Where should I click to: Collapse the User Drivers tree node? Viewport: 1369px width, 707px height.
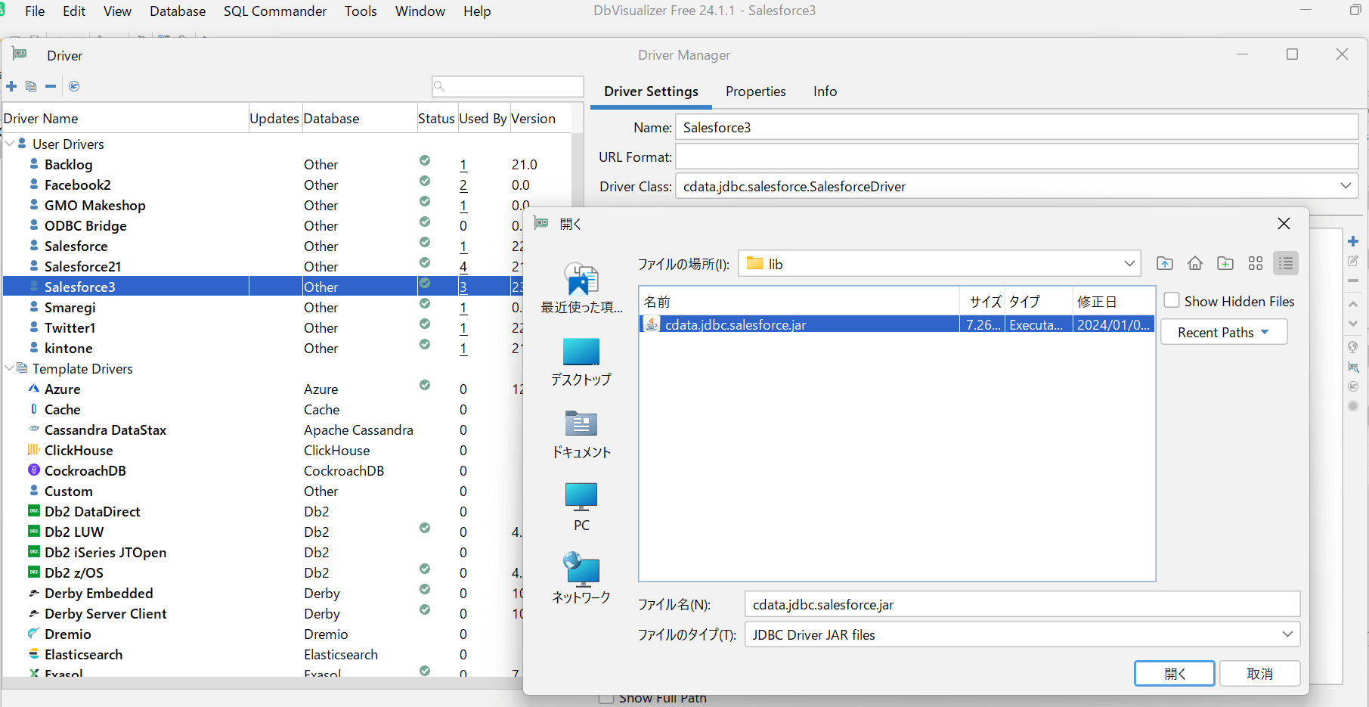pyautogui.click(x=10, y=144)
